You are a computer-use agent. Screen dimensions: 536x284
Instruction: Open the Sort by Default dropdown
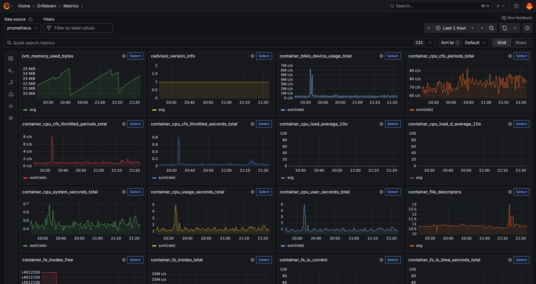point(475,42)
